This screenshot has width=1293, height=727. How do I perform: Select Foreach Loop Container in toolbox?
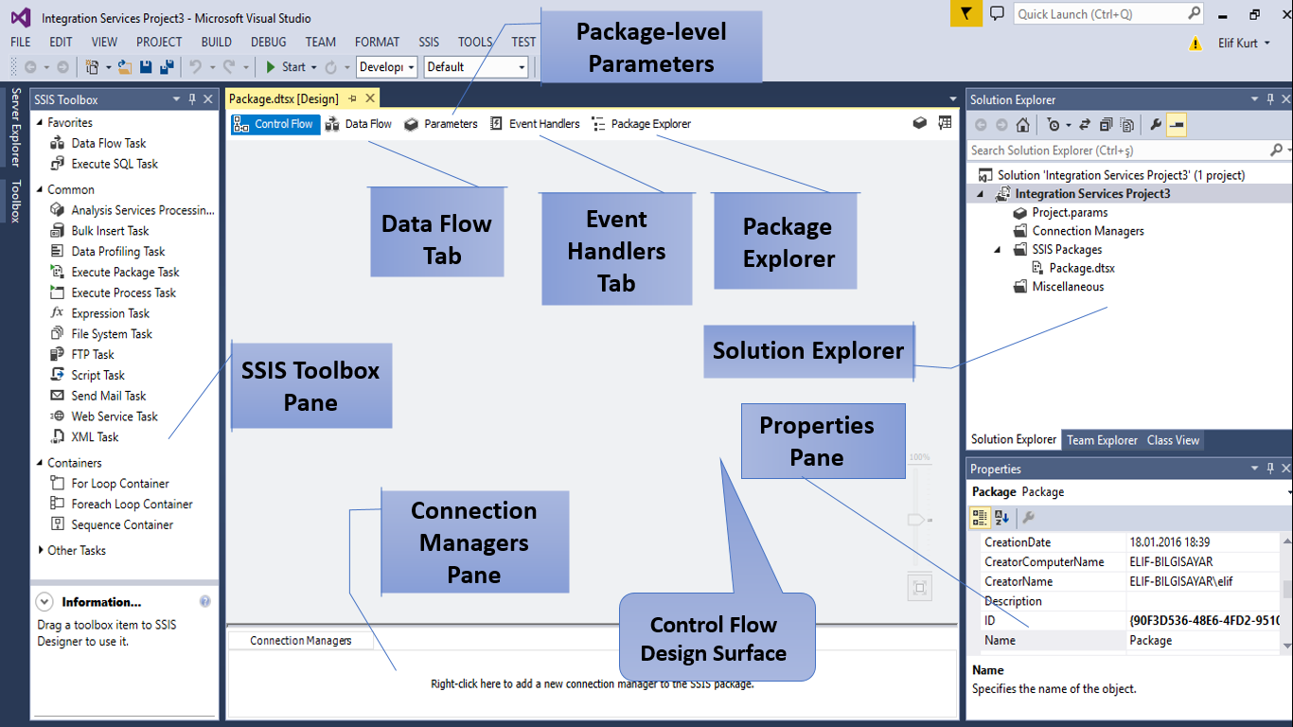pyautogui.click(x=132, y=504)
